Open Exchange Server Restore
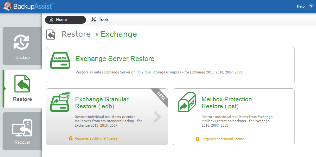 [x=170, y=65]
